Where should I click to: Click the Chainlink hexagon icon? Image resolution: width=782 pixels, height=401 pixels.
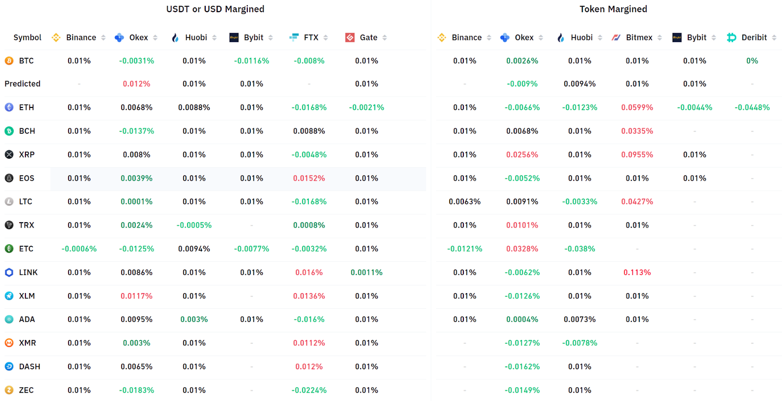pos(9,273)
